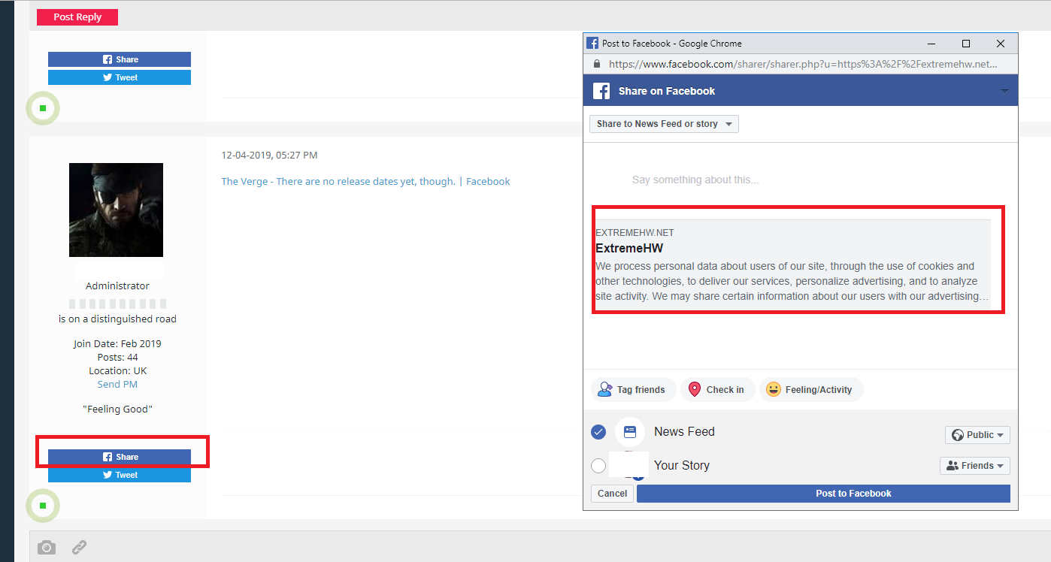Click the Feeling/Activity button

[810, 390]
